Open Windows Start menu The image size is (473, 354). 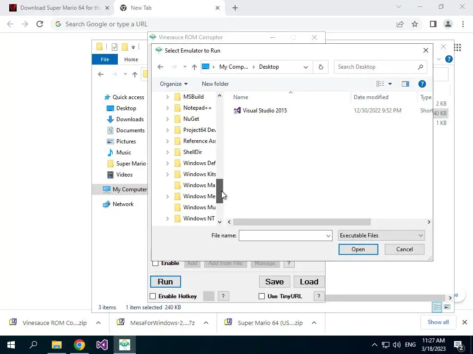click(11, 345)
